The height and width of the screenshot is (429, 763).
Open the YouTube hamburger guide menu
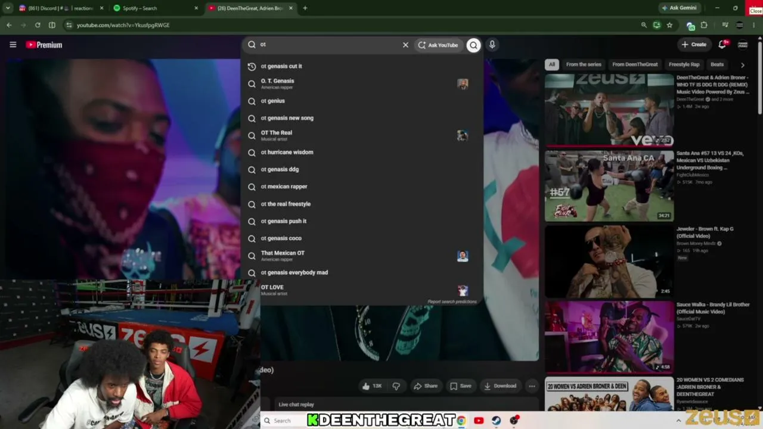(13, 45)
